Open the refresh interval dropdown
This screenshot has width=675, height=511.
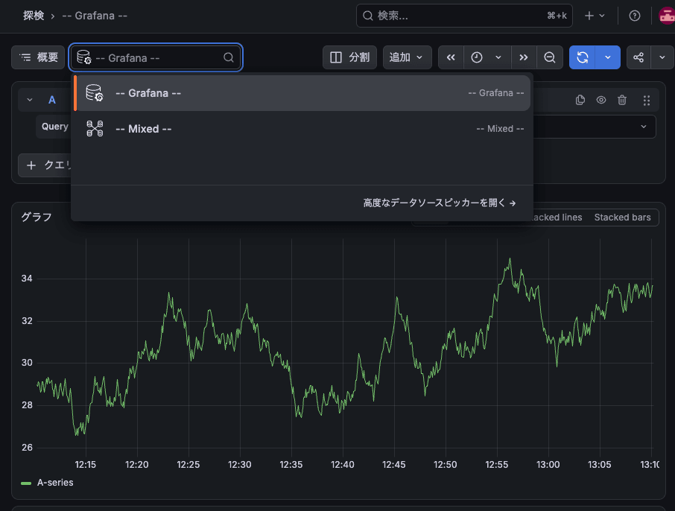pyautogui.click(x=608, y=57)
